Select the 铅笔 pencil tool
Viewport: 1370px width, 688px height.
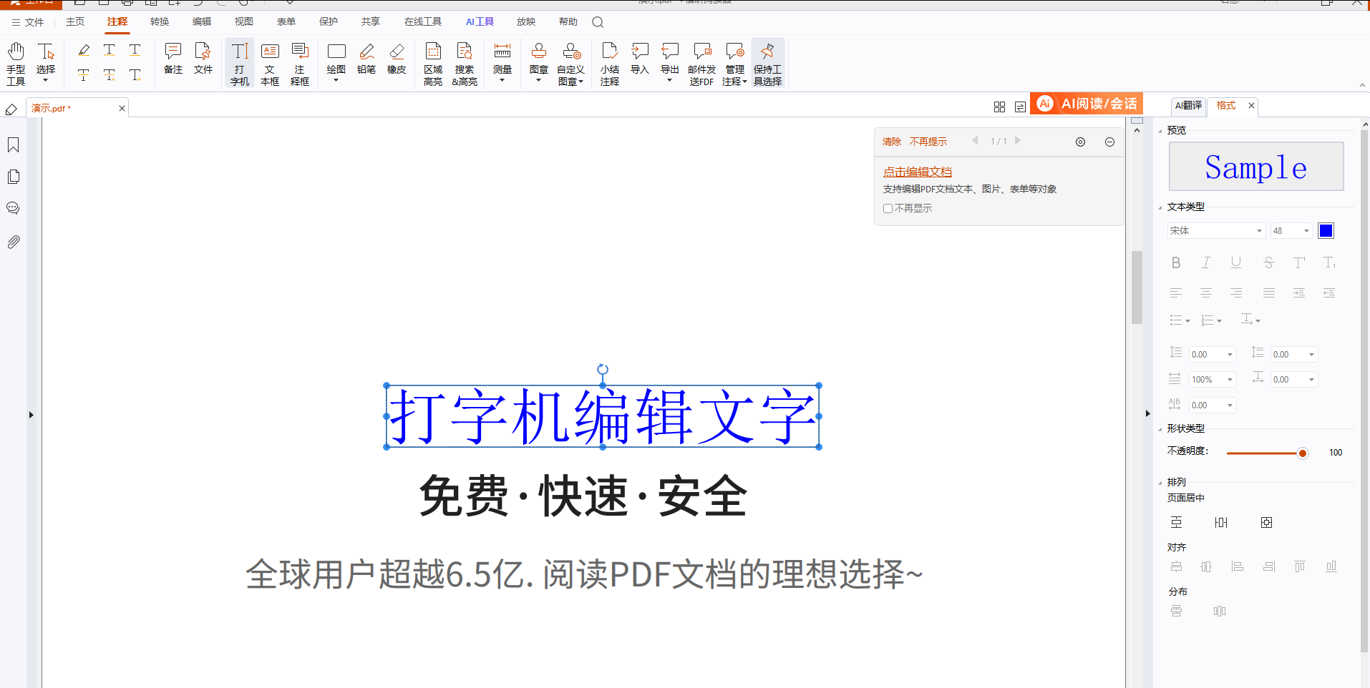click(x=366, y=59)
